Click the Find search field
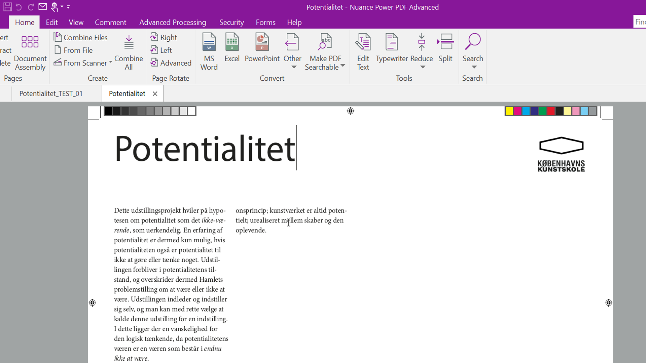The height and width of the screenshot is (363, 646). (640, 22)
